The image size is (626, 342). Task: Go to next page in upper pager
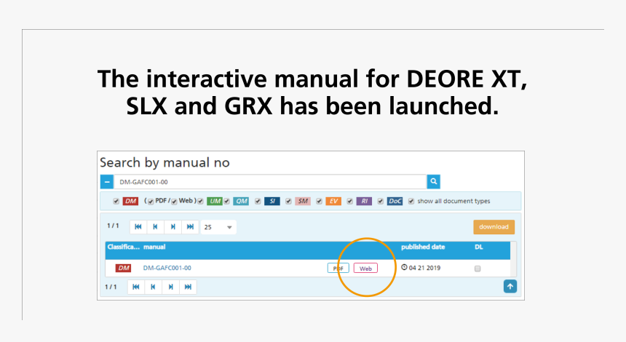click(173, 227)
